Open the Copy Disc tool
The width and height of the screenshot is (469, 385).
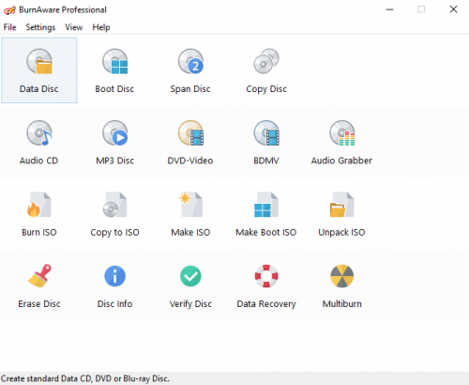click(266, 70)
